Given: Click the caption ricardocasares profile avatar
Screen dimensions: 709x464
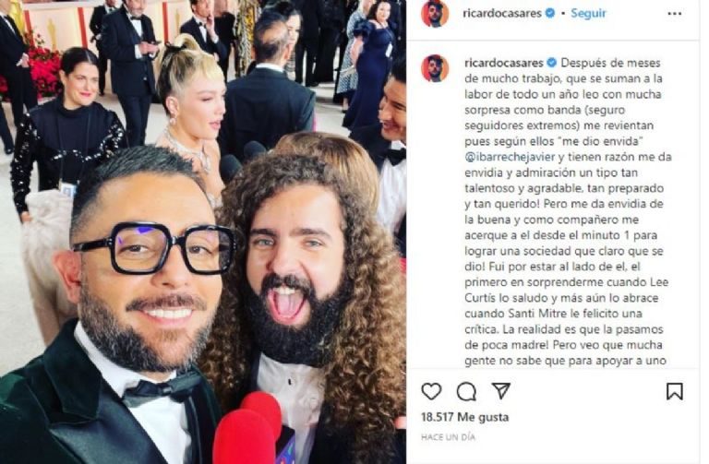Looking at the screenshot, I should (x=435, y=68).
